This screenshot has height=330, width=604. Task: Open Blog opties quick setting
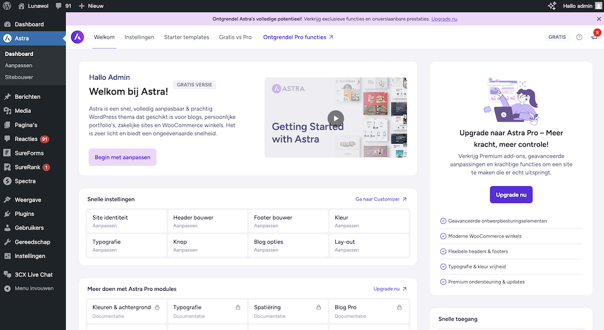coord(288,246)
